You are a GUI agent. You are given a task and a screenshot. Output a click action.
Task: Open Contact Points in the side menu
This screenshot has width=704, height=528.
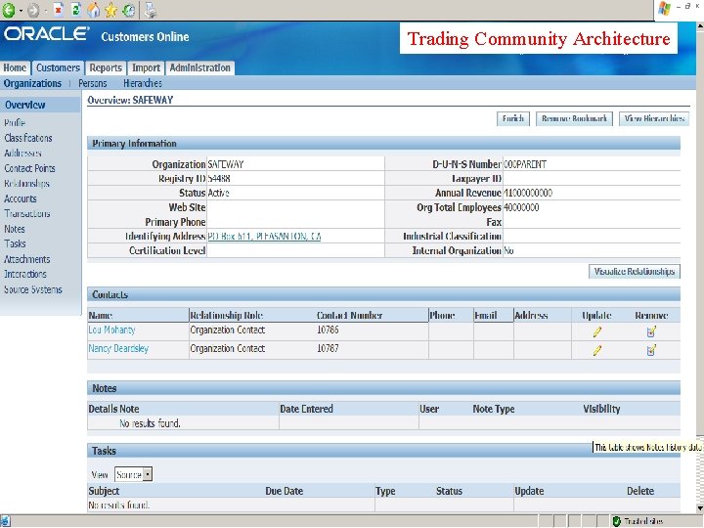point(29,168)
